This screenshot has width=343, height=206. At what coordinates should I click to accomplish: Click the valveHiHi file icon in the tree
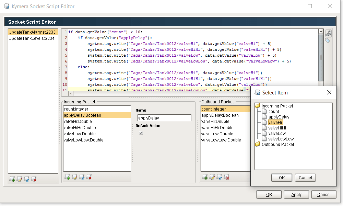tap(264, 128)
